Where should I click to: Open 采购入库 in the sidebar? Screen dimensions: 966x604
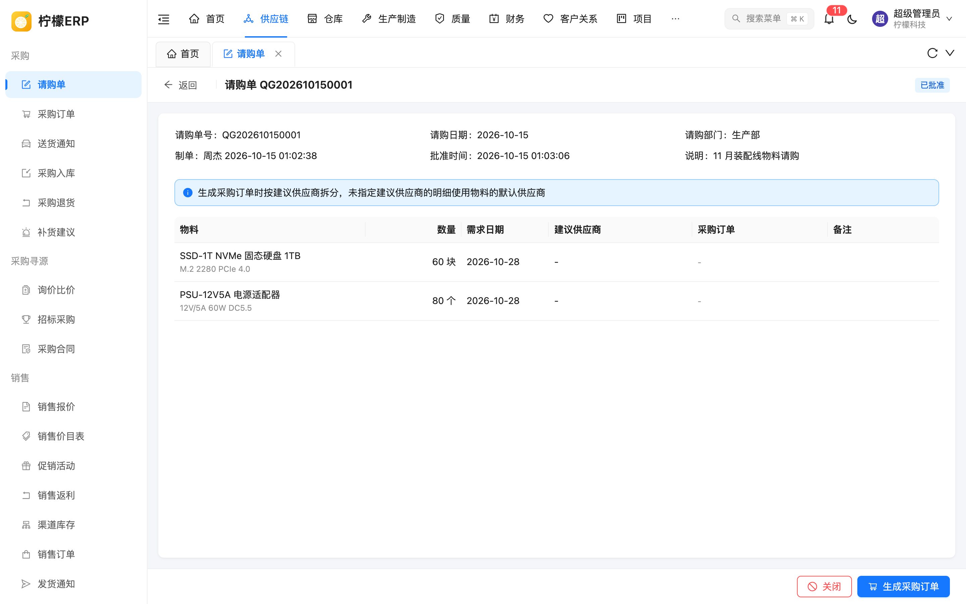coord(73,173)
